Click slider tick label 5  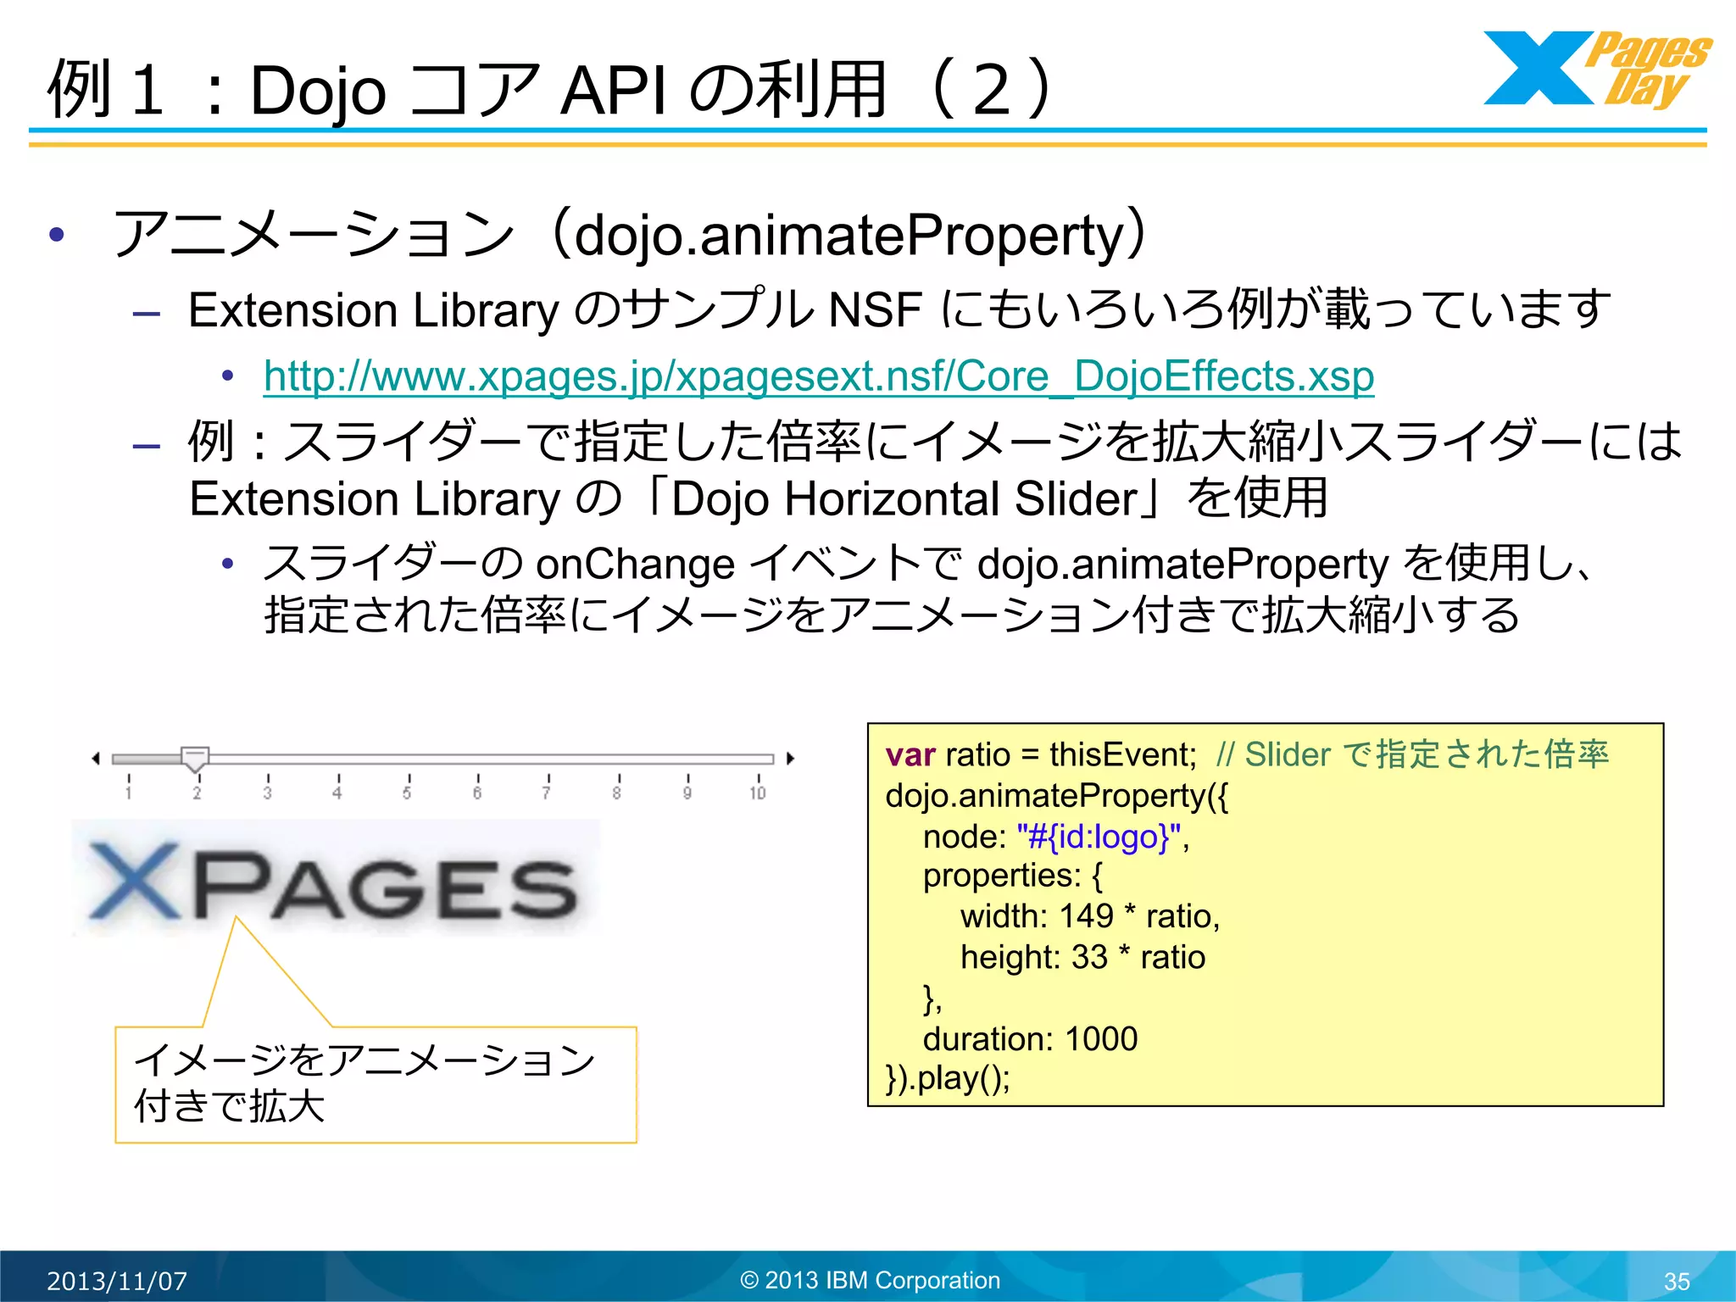coord(407,793)
